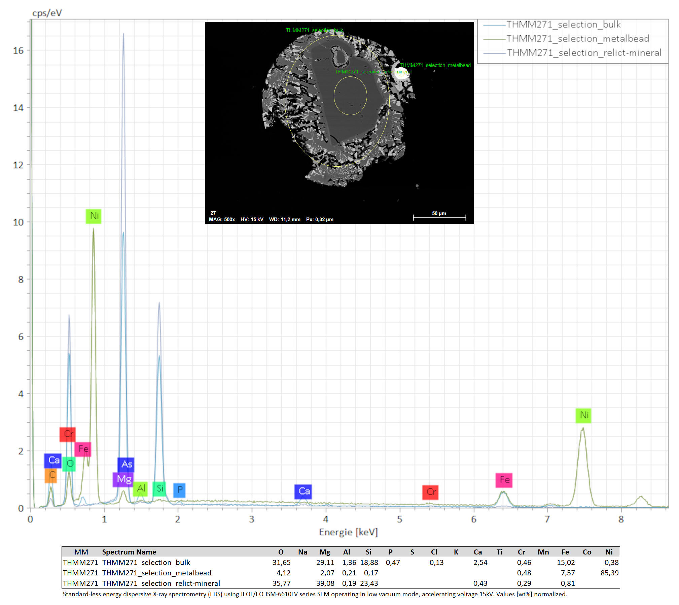Click the pink Fe label near 6.4 keV
Screen dimensions: 679x605
click(x=504, y=480)
